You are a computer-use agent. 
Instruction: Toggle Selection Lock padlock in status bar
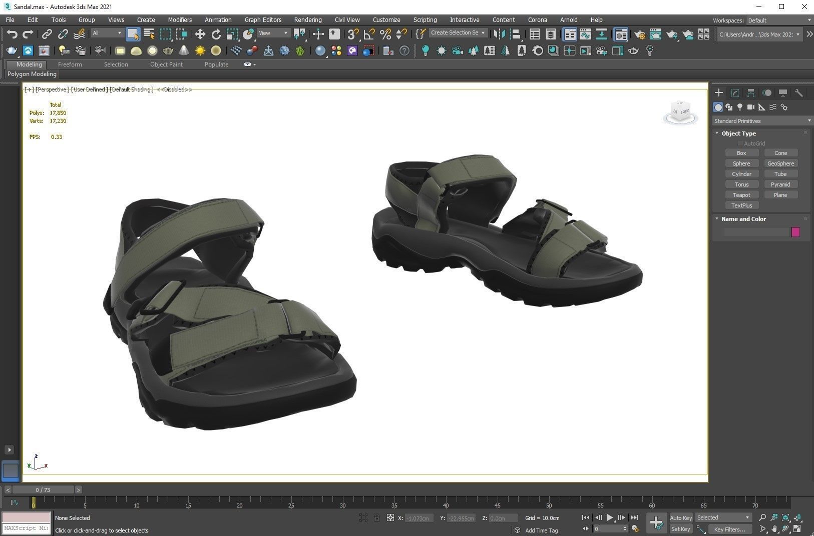(x=376, y=518)
